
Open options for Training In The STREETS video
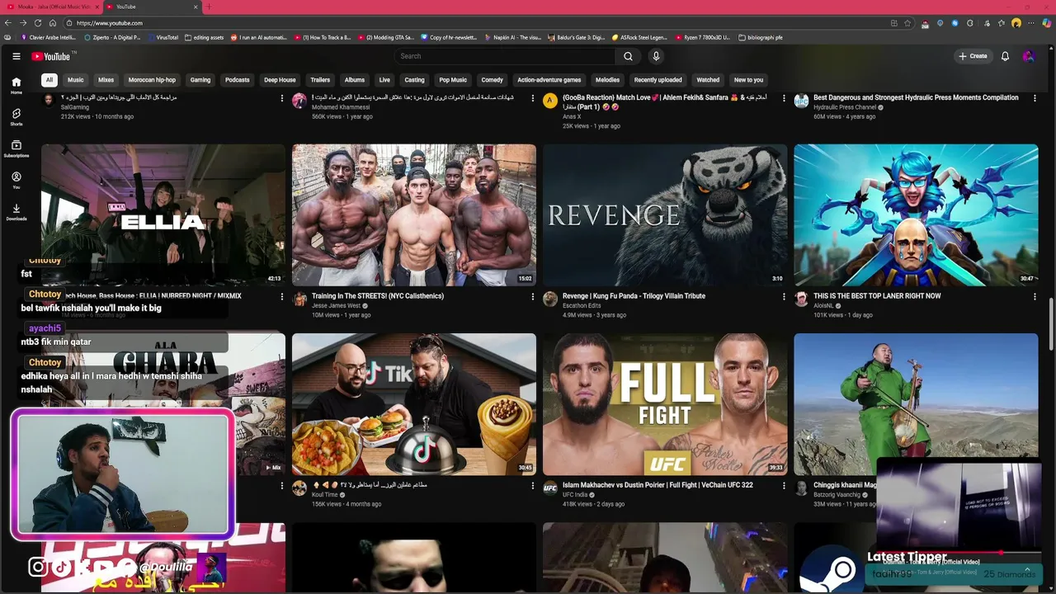533,296
